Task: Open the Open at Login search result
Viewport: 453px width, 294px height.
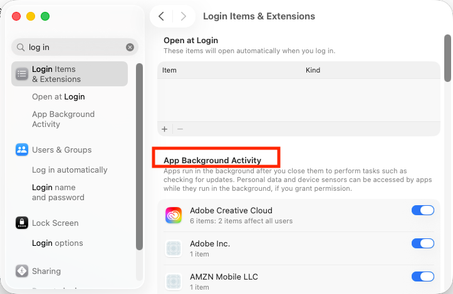Action: click(x=58, y=97)
